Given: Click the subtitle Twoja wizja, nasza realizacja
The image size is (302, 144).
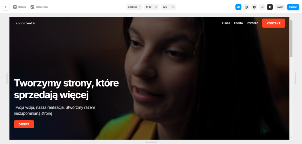Looking at the screenshot, I should (x=39, y=107).
